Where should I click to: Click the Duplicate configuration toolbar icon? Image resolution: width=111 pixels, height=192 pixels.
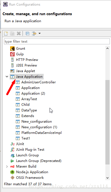click(x=12, y=33)
